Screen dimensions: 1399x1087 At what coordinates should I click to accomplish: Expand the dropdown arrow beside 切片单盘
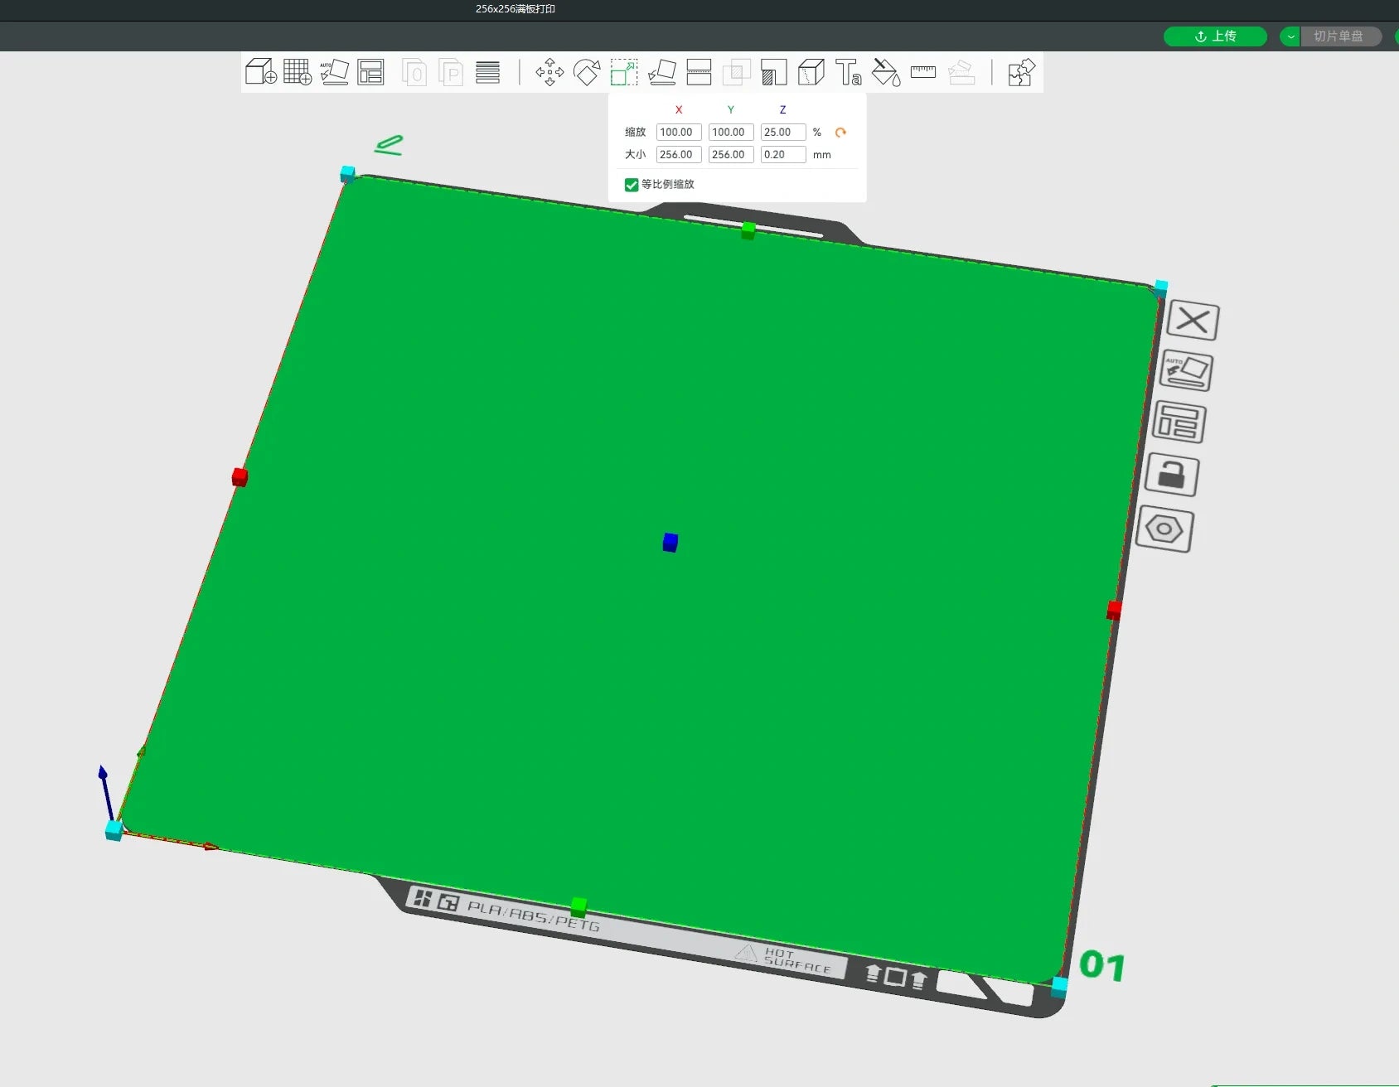1290,36
